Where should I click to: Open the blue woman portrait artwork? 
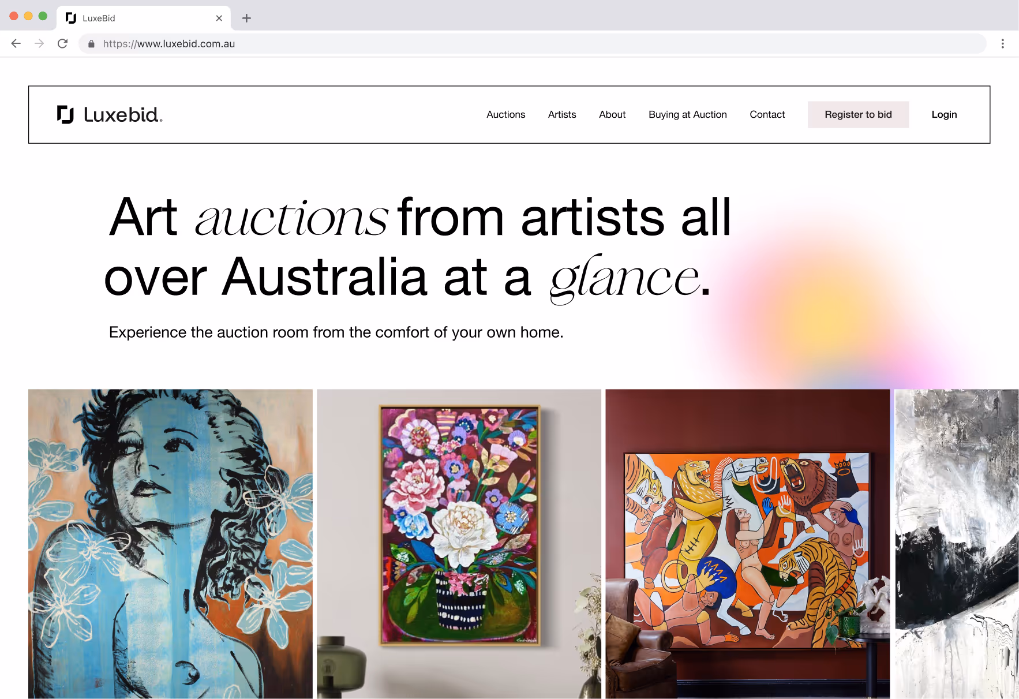(x=170, y=544)
